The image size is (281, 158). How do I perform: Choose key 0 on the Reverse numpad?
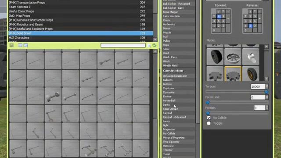coord(248,30)
